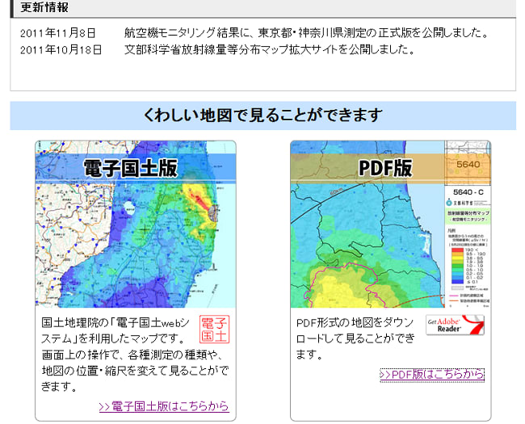Open the PDF版はこちらから link
Screen dimensions: 525x424
432,375
